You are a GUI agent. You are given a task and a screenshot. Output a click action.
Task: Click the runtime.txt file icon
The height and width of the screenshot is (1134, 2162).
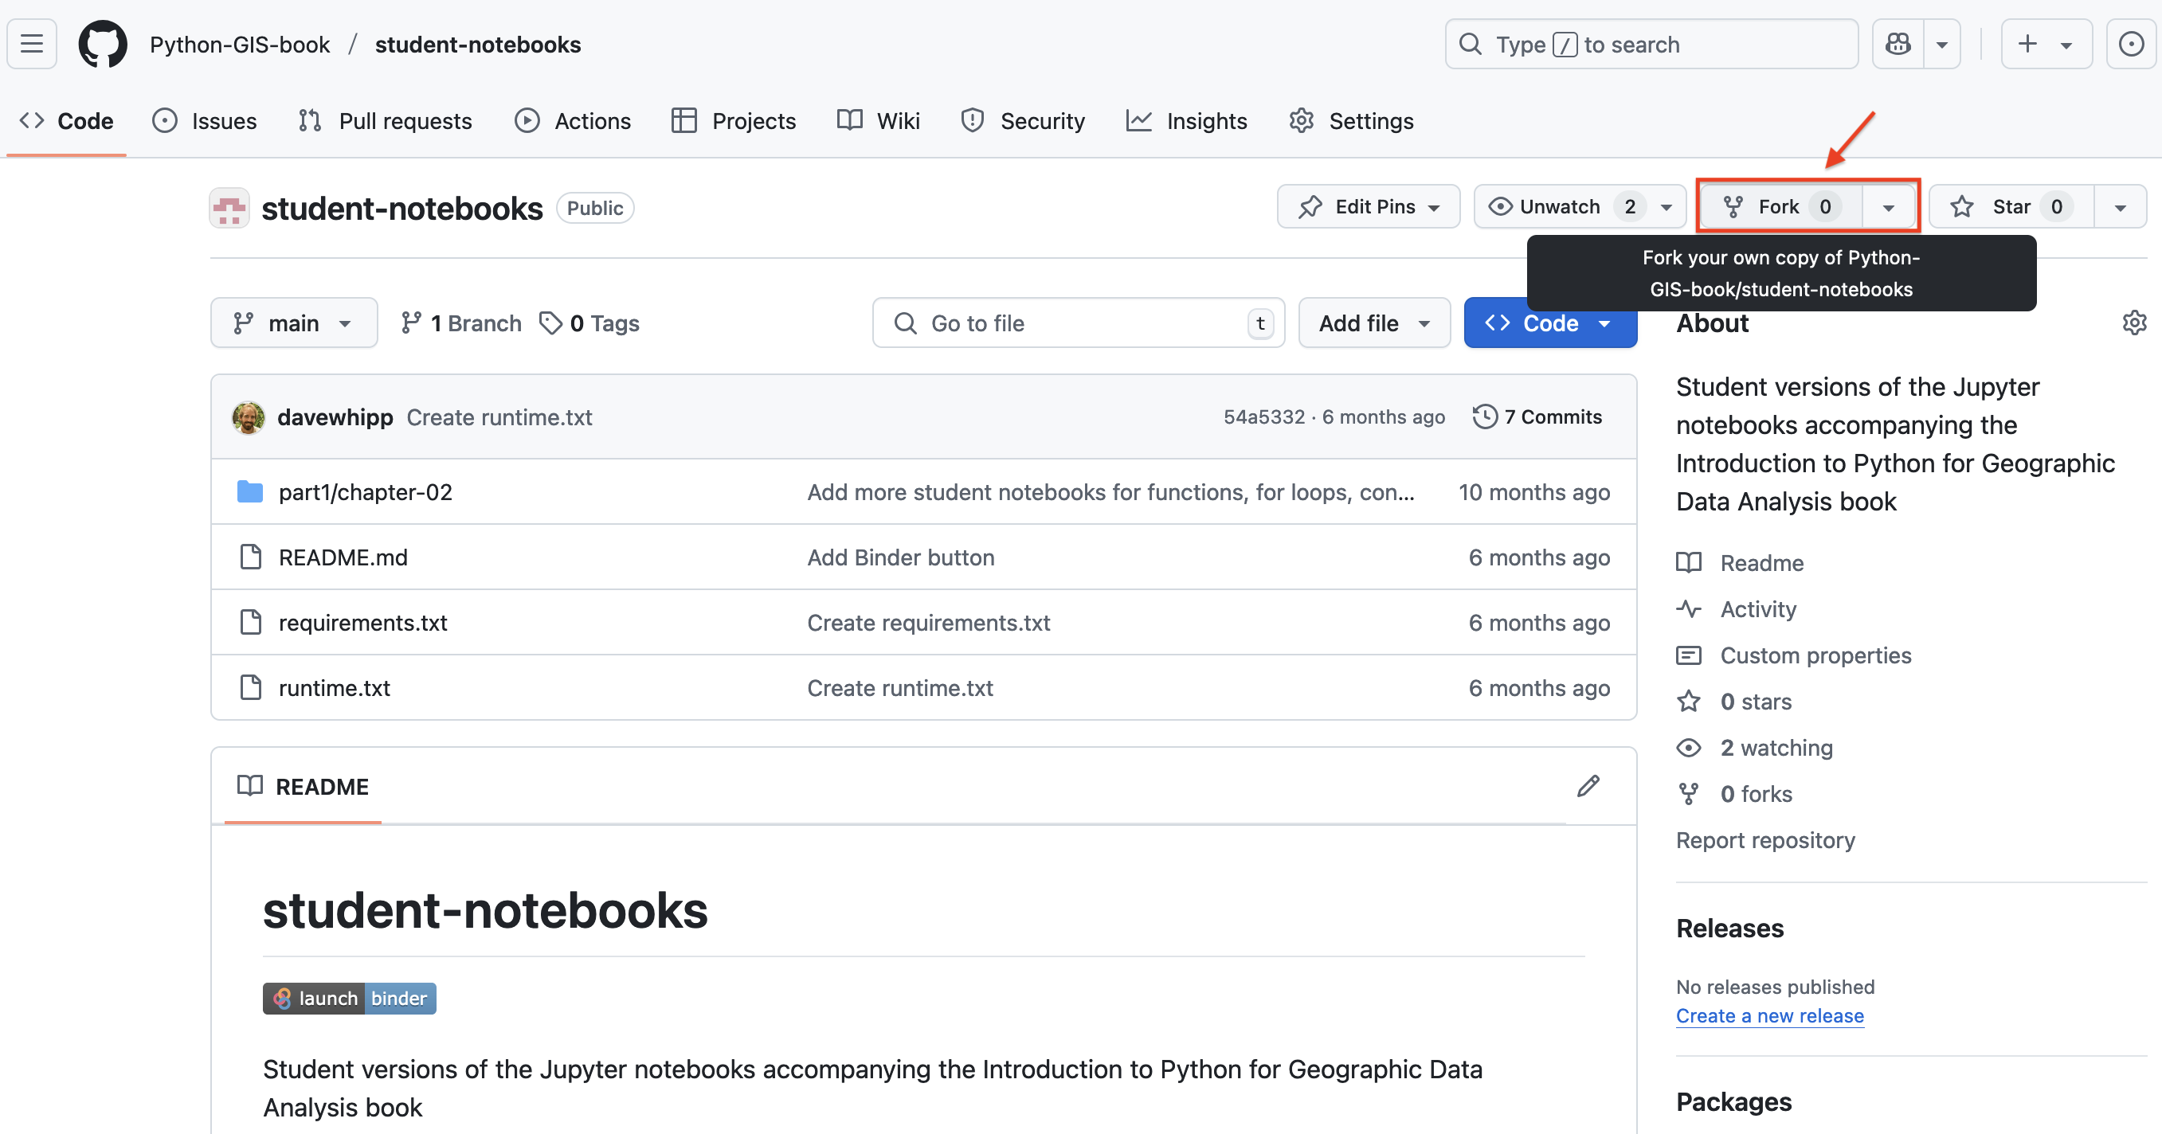pyautogui.click(x=250, y=688)
